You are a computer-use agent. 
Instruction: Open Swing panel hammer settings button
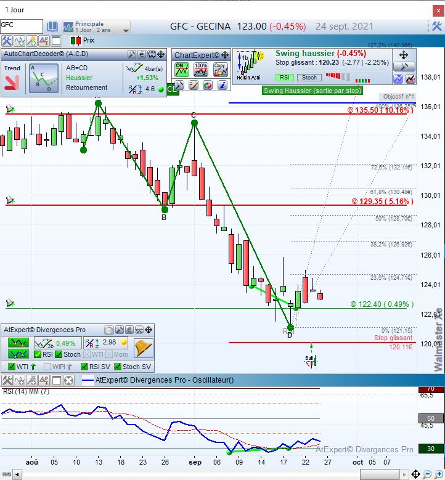click(x=404, y=67)
